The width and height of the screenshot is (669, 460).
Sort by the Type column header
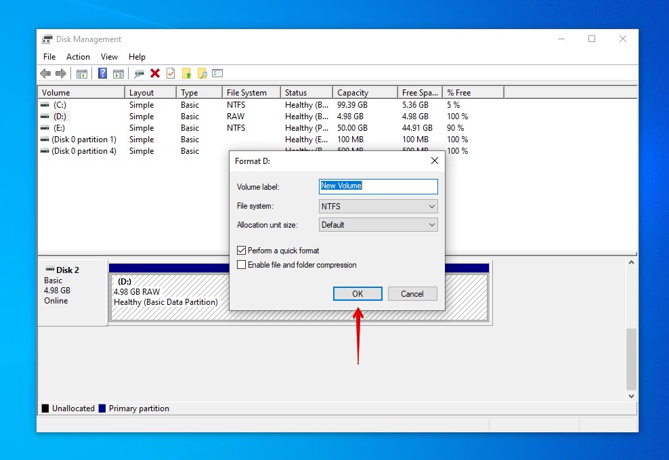199,93
